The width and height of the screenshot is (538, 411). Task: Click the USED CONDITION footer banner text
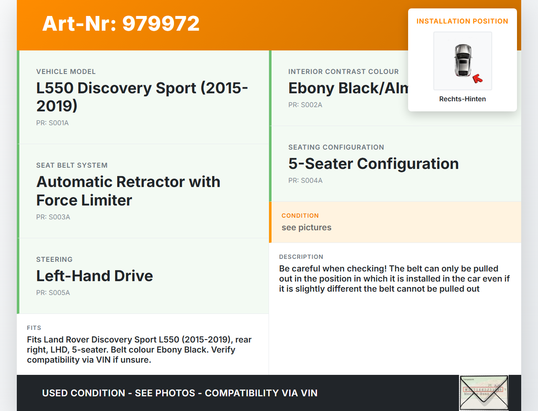coord(180,393)
